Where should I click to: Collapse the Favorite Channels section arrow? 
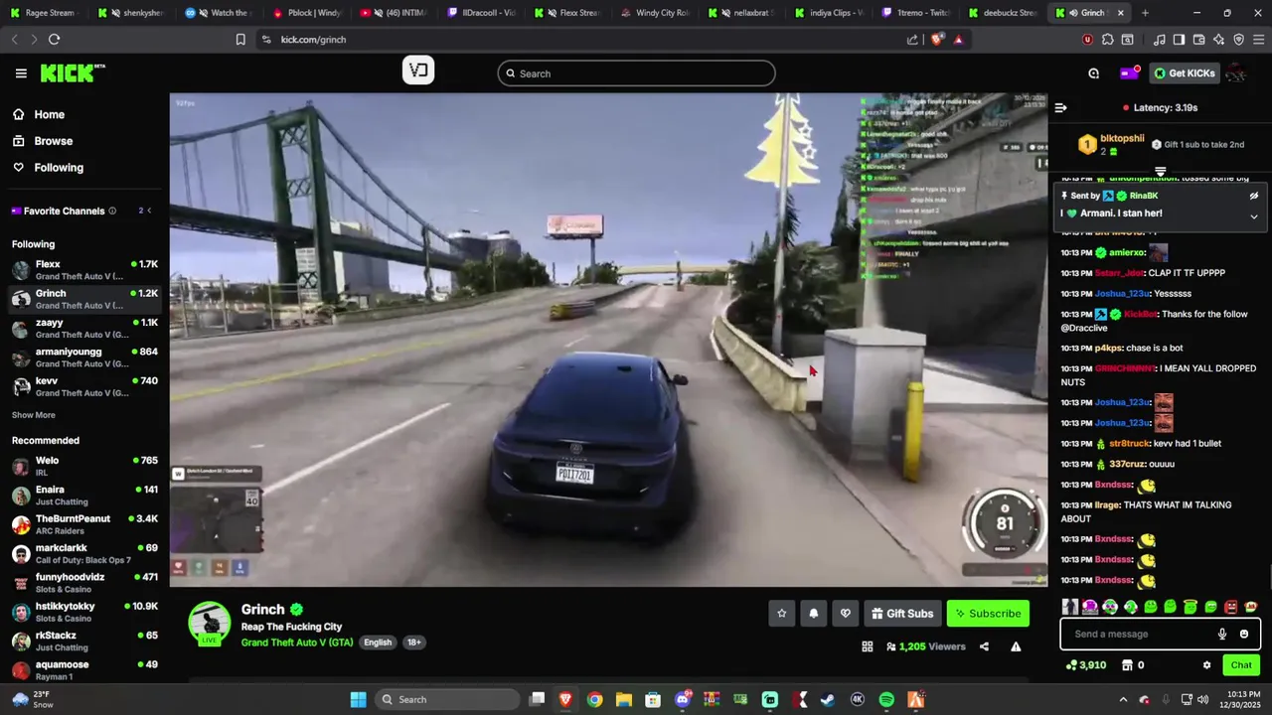click(150, 211)
